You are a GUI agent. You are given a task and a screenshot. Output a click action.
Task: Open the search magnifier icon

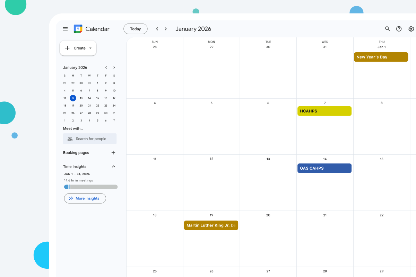point(388,29)
